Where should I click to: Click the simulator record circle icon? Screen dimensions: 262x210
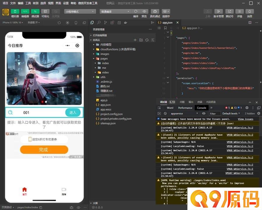point(68,22)
